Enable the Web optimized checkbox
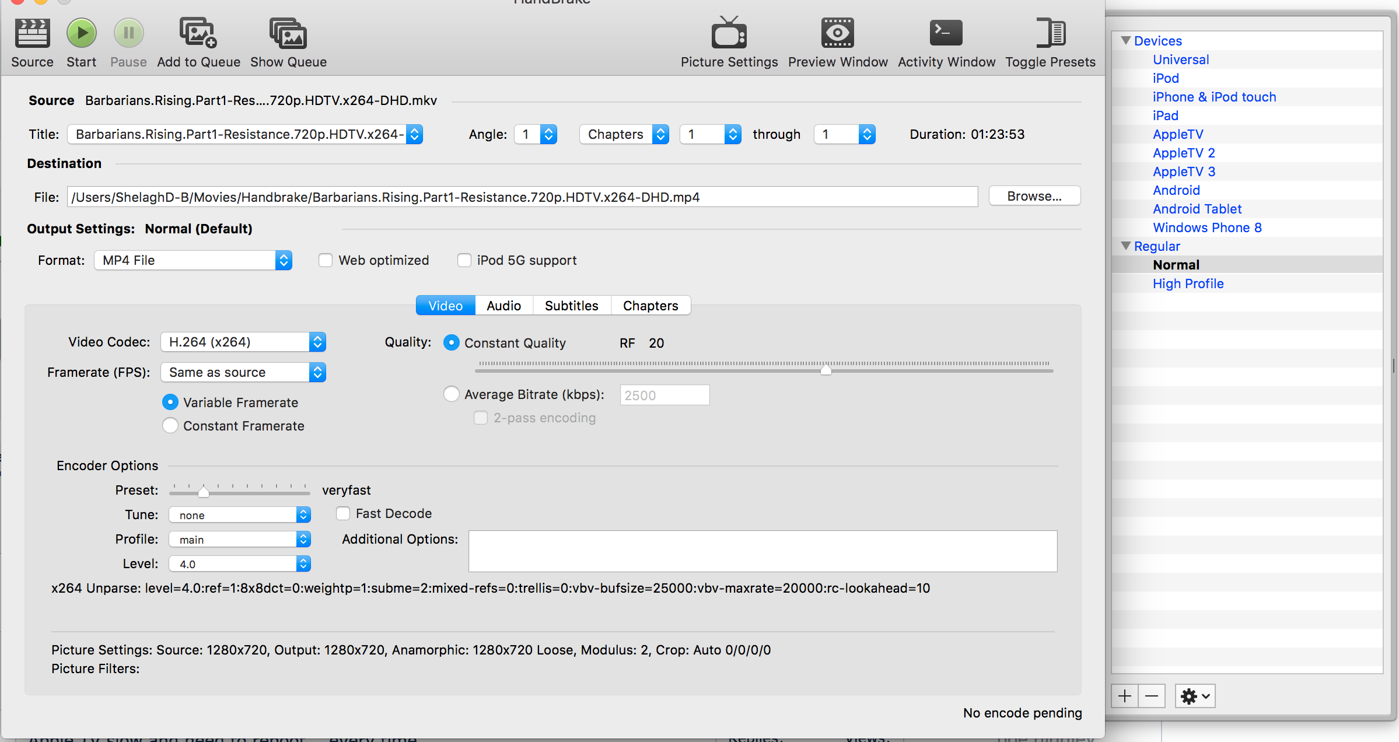This screenshot has width=1399, height=742. [x=326, y=260]
